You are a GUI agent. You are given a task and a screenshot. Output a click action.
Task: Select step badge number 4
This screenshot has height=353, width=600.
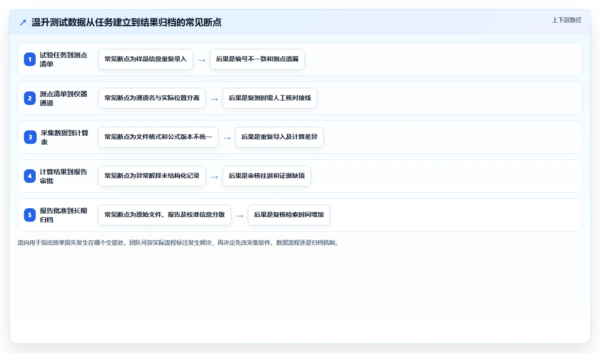[x=30, y=176]
